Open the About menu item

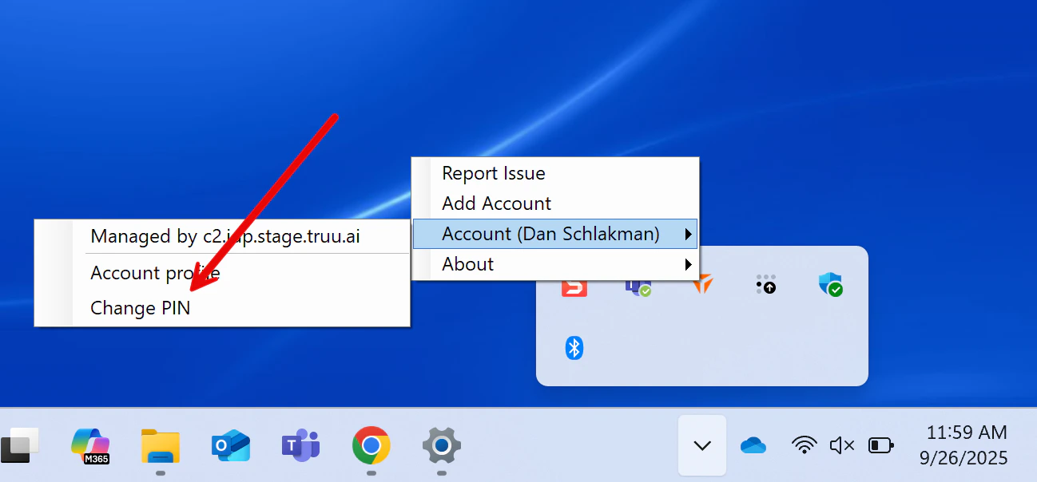tap(555, 264)
